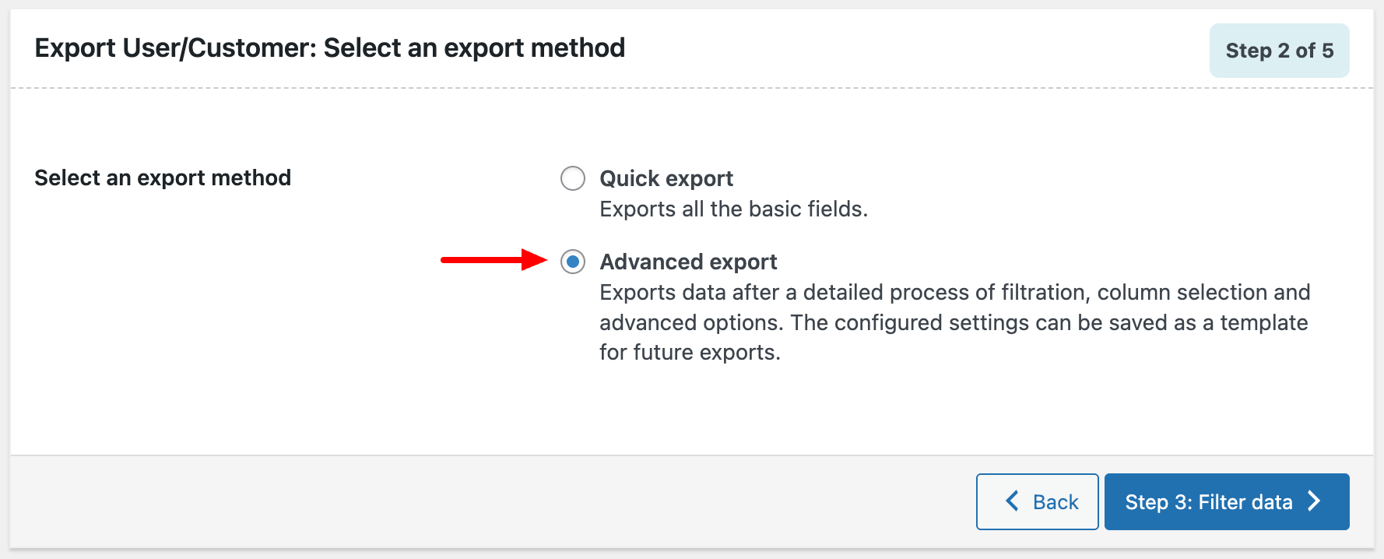Viewport: 1384px width, 559px height.
Task: Select the Advanced export radio button
Action: 573,262
